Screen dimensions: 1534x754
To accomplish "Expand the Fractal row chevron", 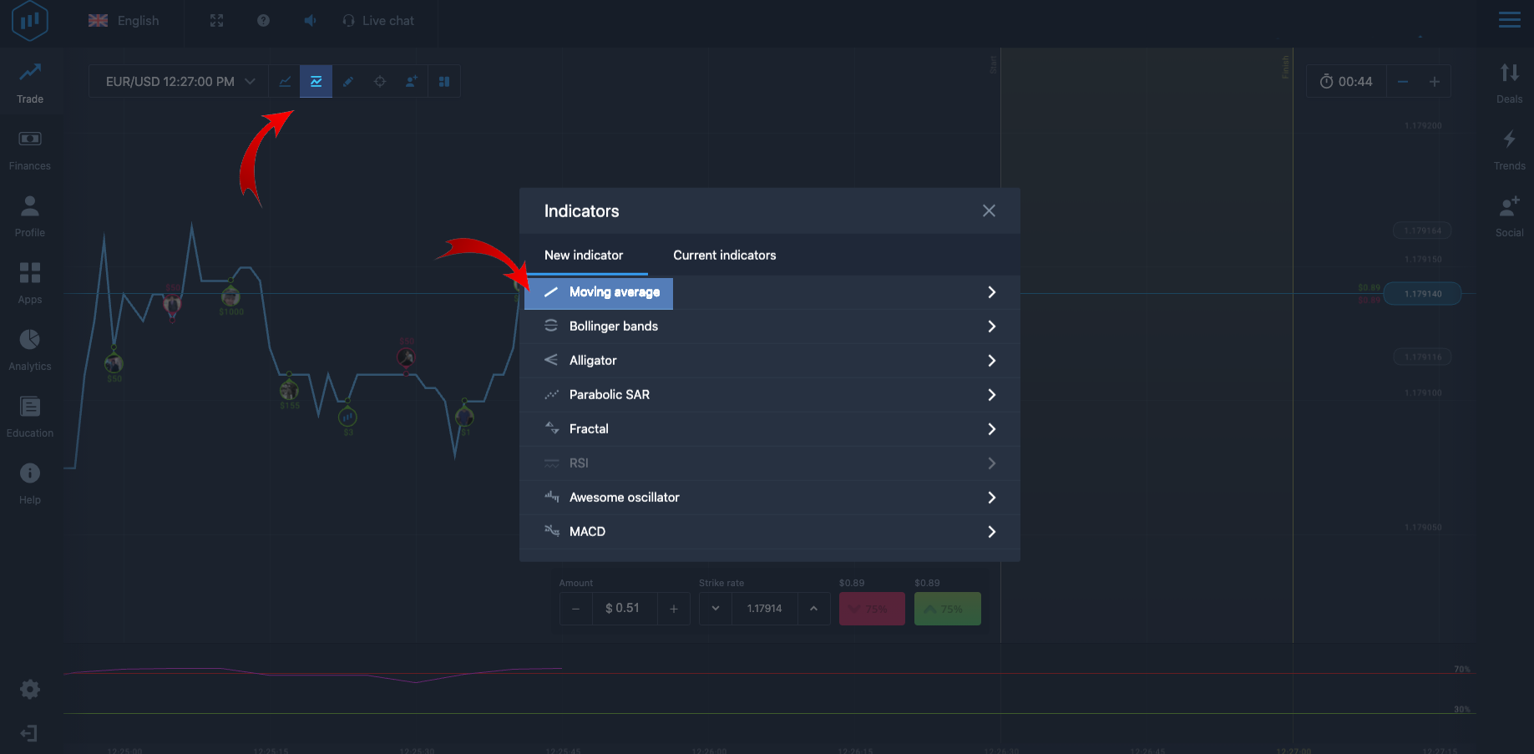I will pyautogui.click(x=992, y=429).
